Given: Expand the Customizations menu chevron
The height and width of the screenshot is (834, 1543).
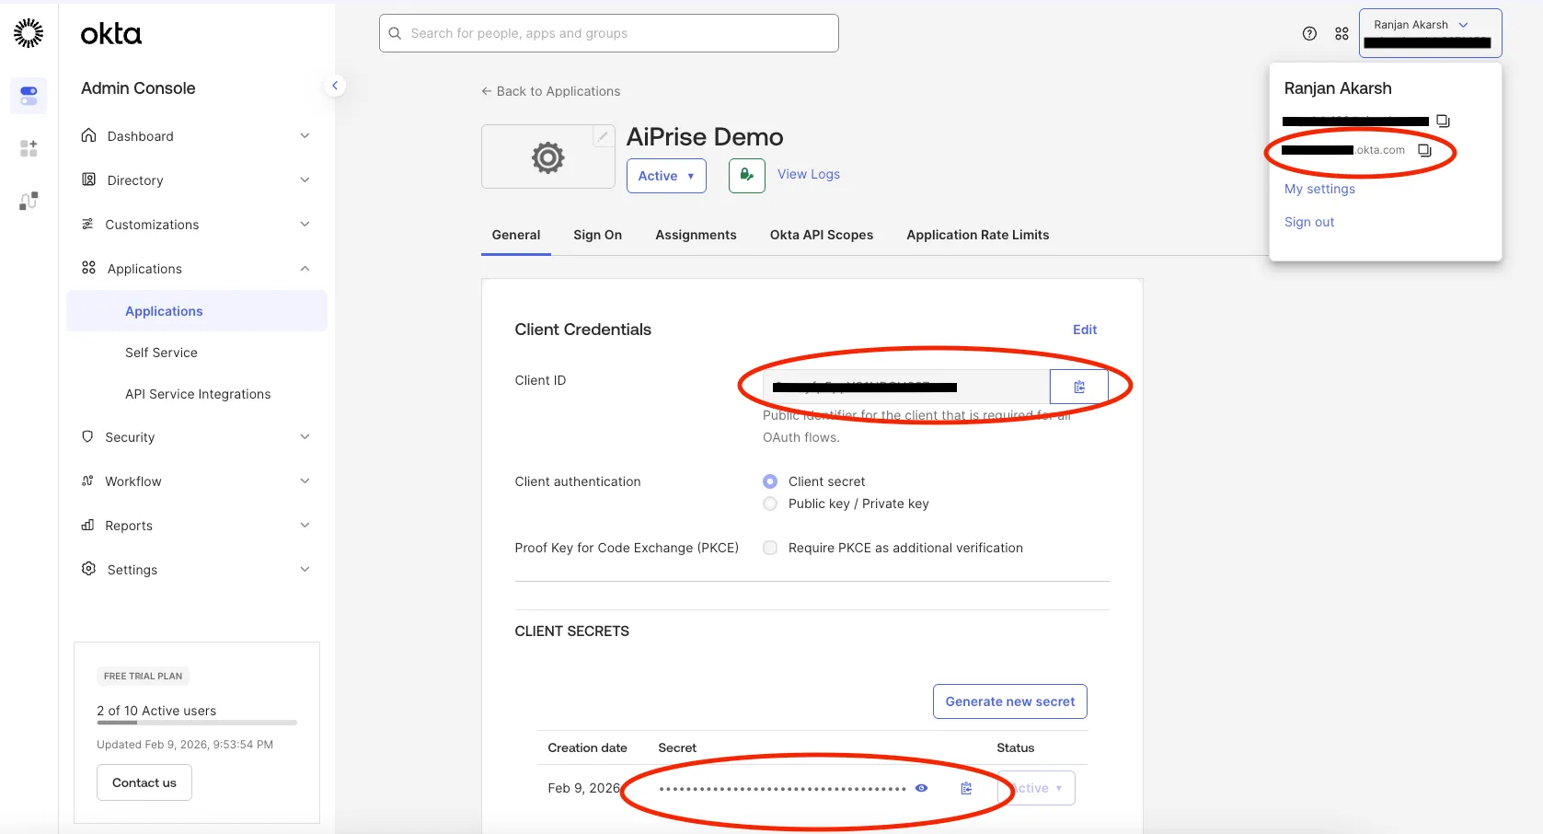Looking at the screenshot, I should (x=305, y=224).
